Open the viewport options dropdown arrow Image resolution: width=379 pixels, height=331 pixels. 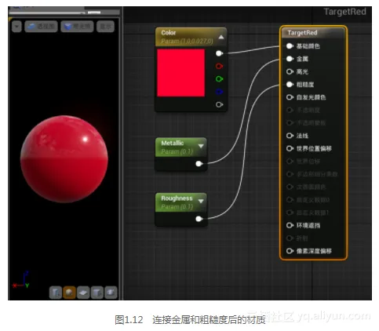tap(16, 27)
